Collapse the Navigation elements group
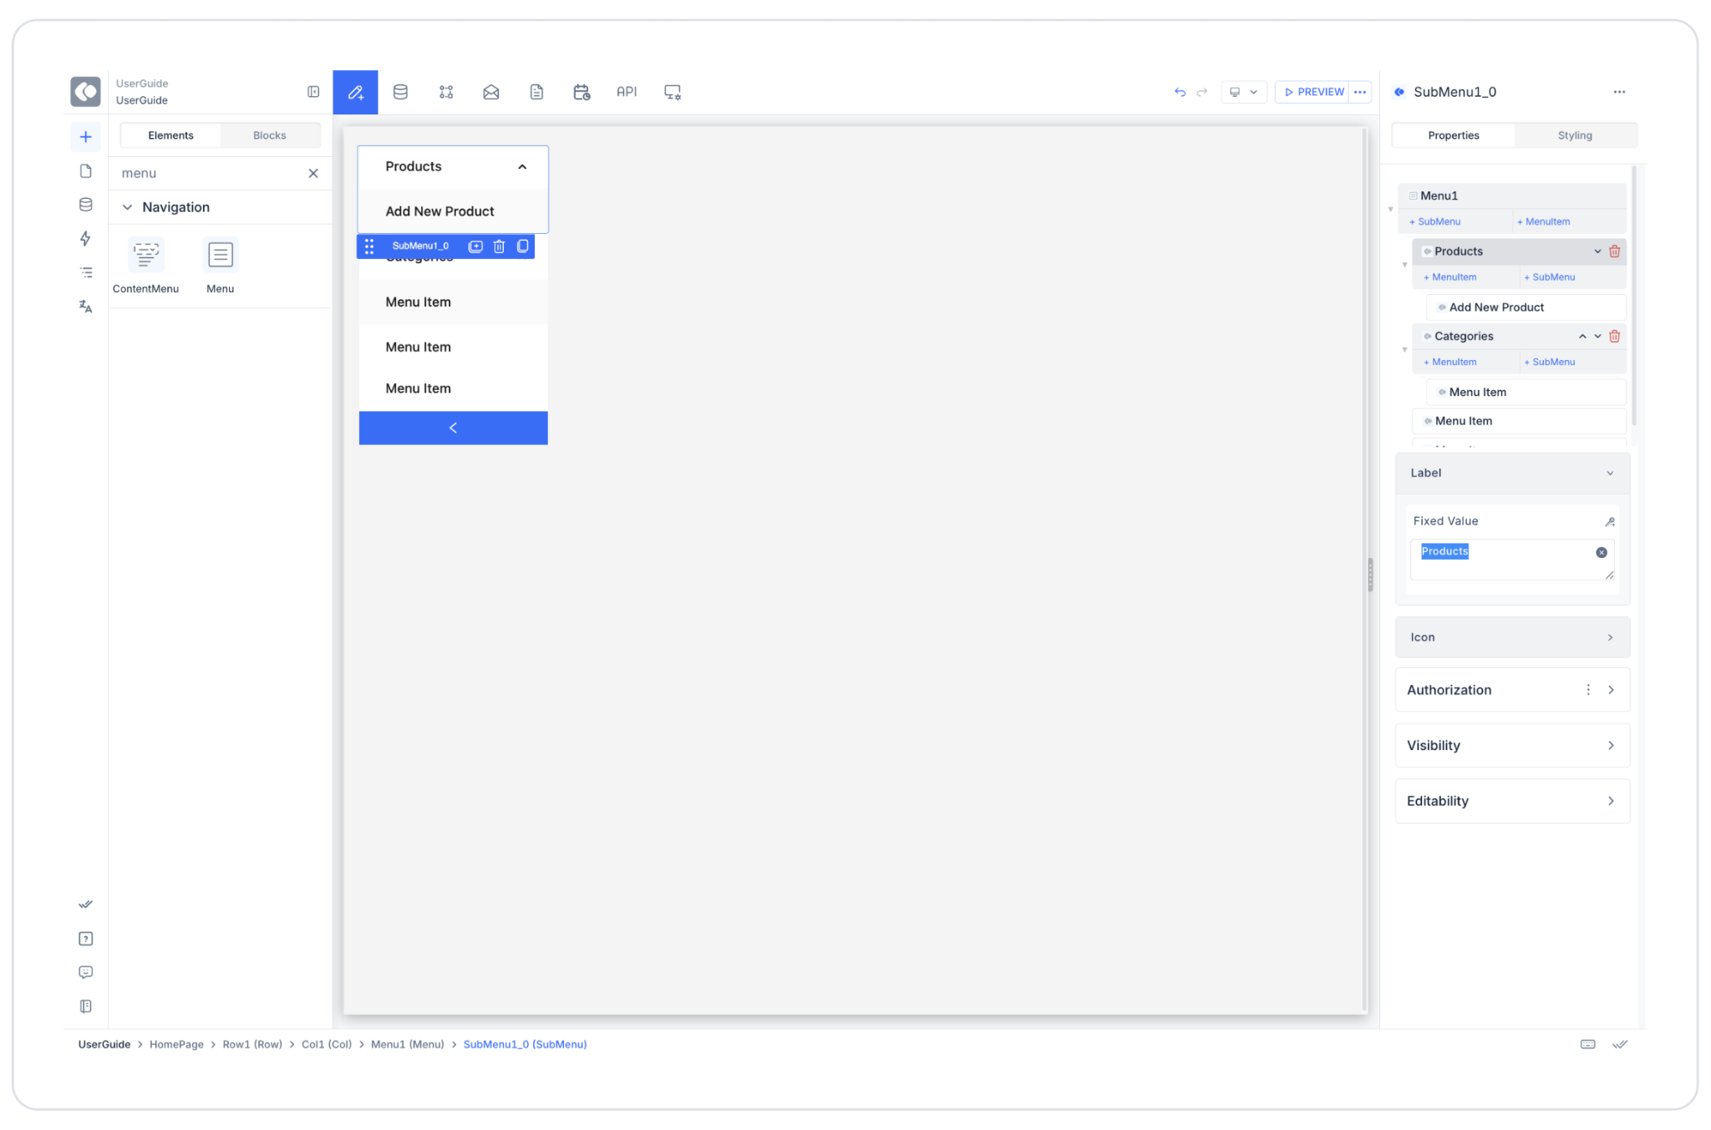 point(128,207)
